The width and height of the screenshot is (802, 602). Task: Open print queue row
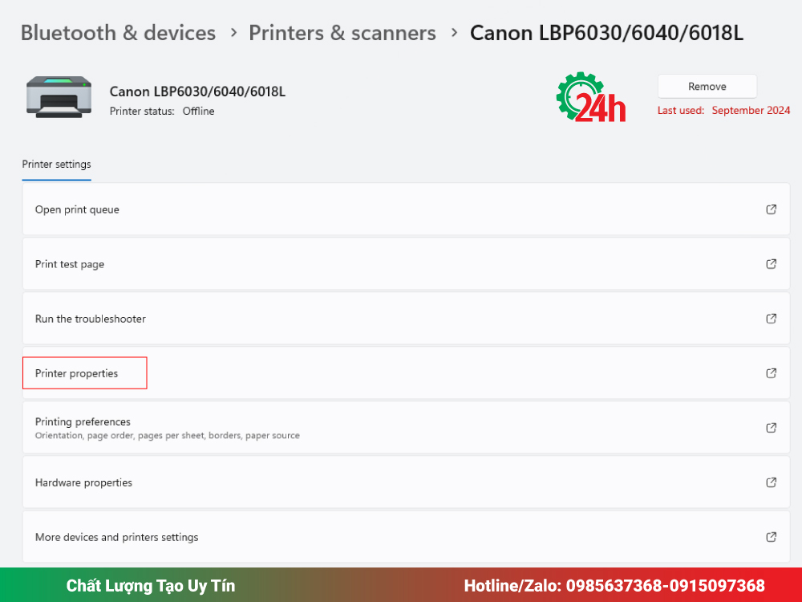point(406,209)
